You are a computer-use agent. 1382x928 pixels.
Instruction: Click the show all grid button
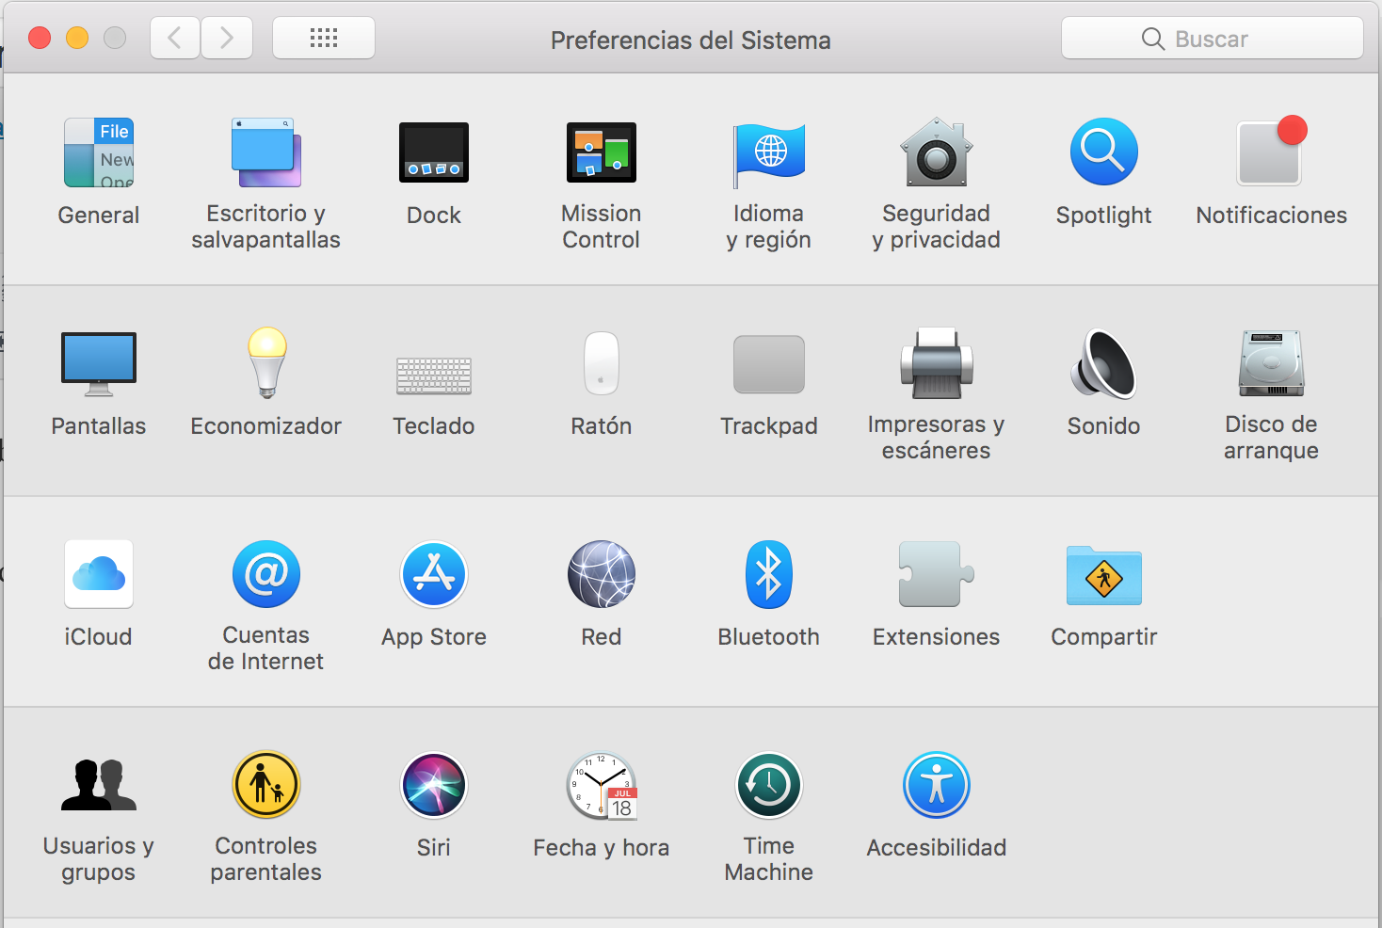pos(324,38)
